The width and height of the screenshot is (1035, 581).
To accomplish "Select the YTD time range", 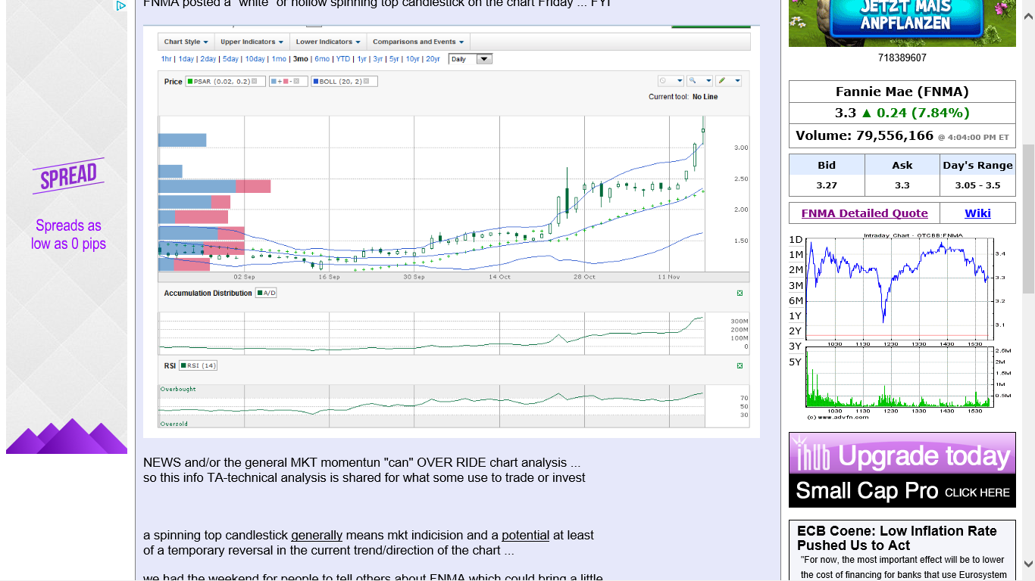I will pyautogui.click(x=343, y=59).
